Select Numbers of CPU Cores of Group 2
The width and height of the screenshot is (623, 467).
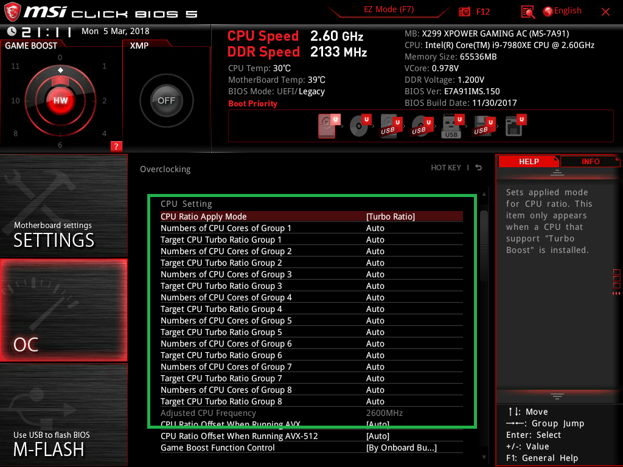(311, 251)
